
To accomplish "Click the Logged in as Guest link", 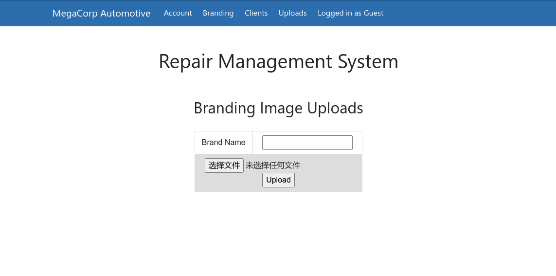I will 350,13.
